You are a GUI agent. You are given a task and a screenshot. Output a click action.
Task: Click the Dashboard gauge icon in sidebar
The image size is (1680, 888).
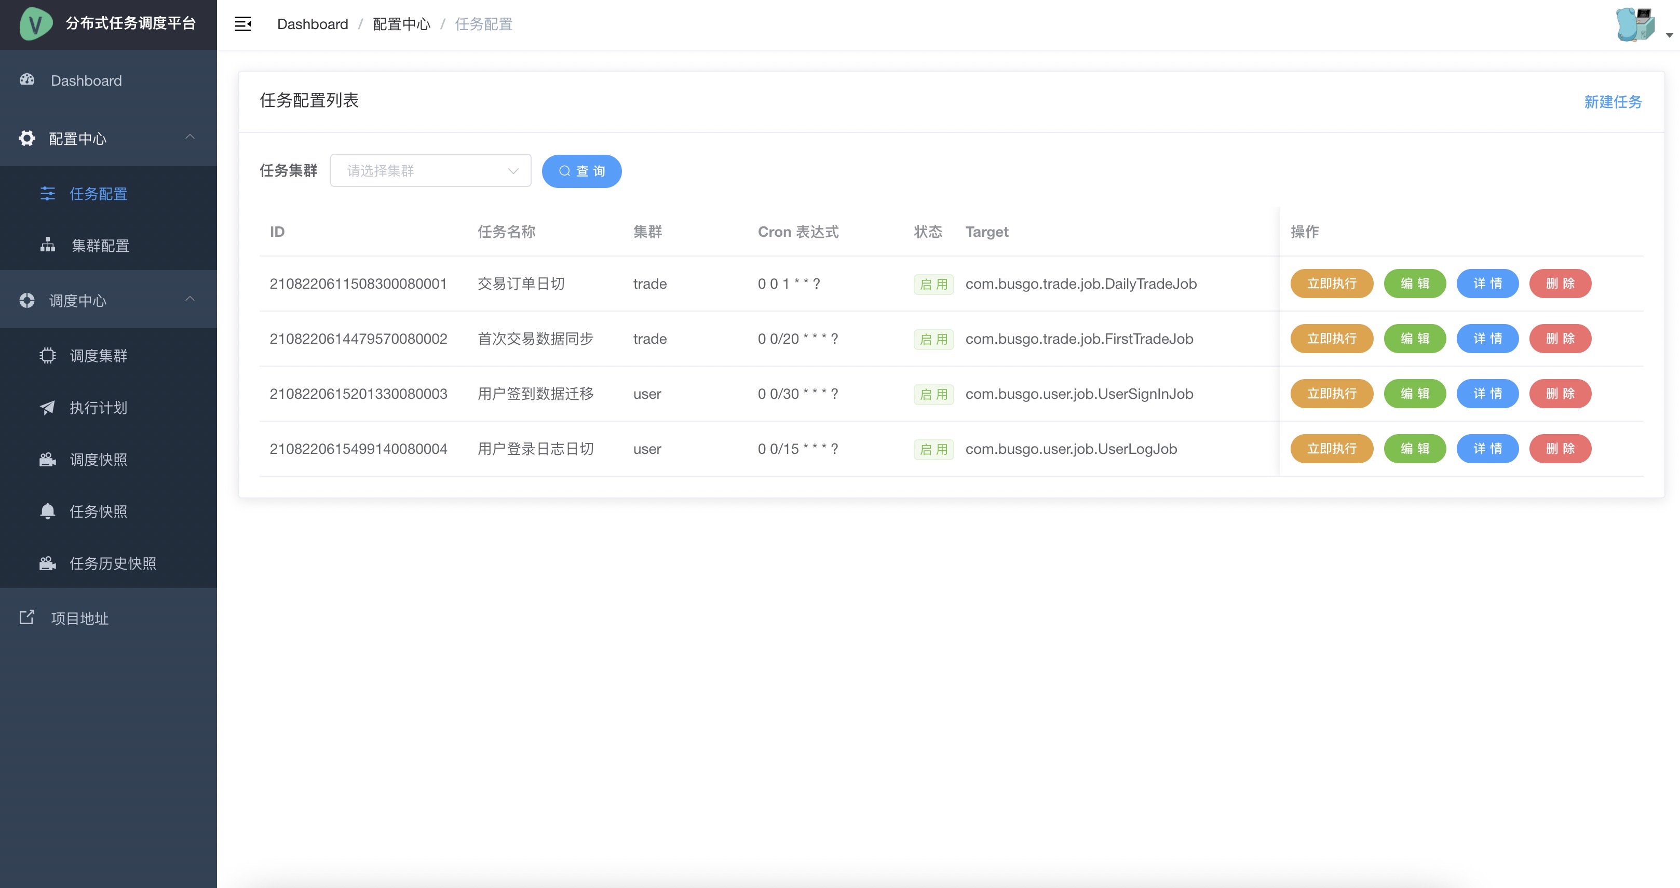[27, 79]
